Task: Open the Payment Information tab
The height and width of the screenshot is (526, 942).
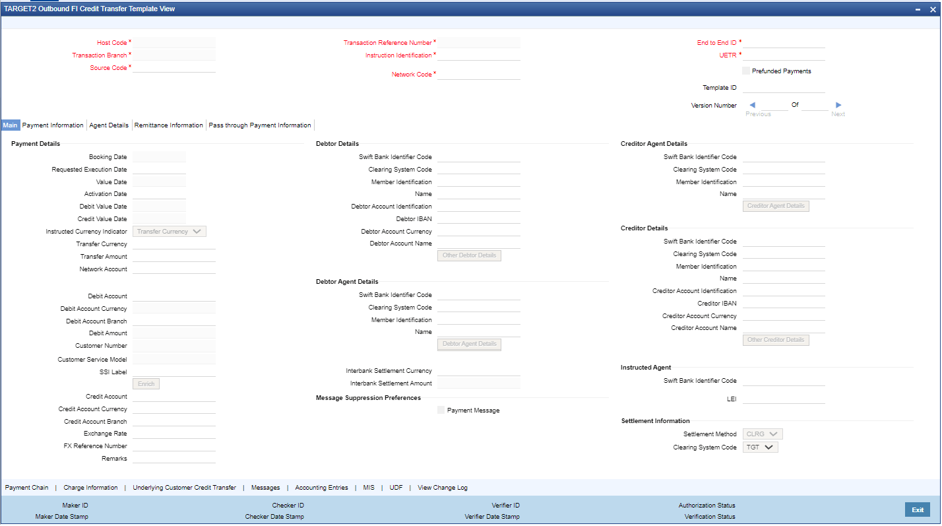Action: click(x=53, y=125)
